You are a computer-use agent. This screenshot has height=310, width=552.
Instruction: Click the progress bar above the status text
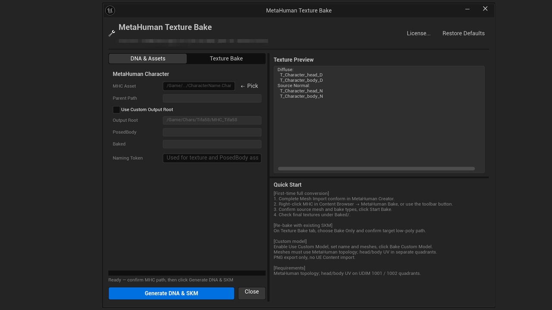tap(187, 273)
